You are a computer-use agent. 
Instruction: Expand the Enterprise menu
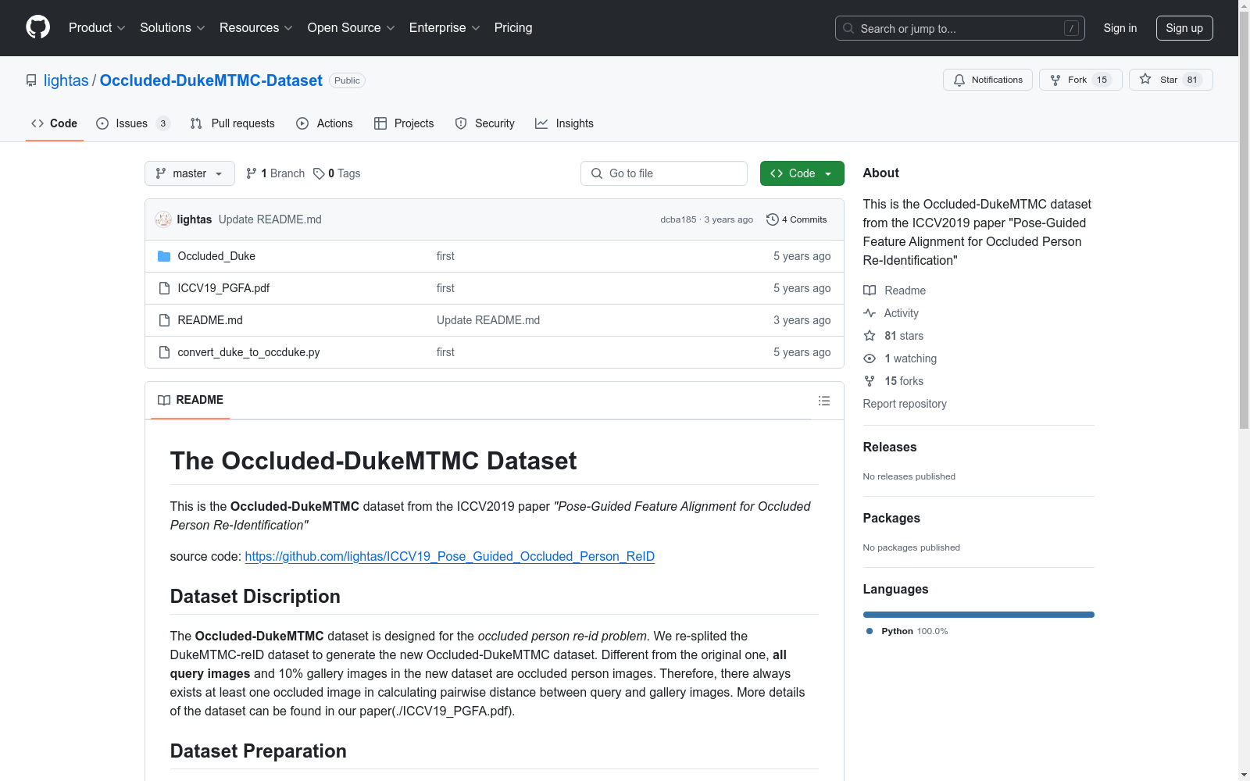[x=445, y=28]
